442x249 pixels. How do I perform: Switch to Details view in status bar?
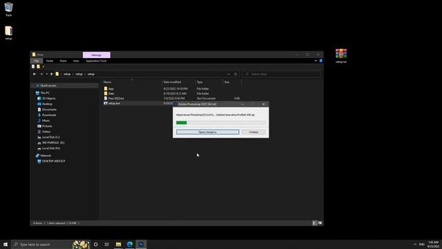pyautogui.click(x=315, y=223)
